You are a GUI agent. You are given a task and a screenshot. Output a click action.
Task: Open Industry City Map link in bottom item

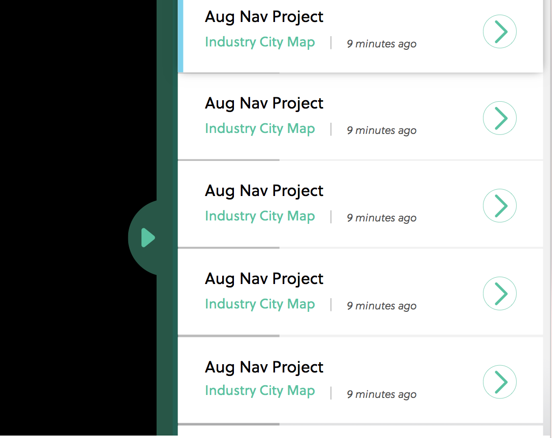click(x=260, y=391)
